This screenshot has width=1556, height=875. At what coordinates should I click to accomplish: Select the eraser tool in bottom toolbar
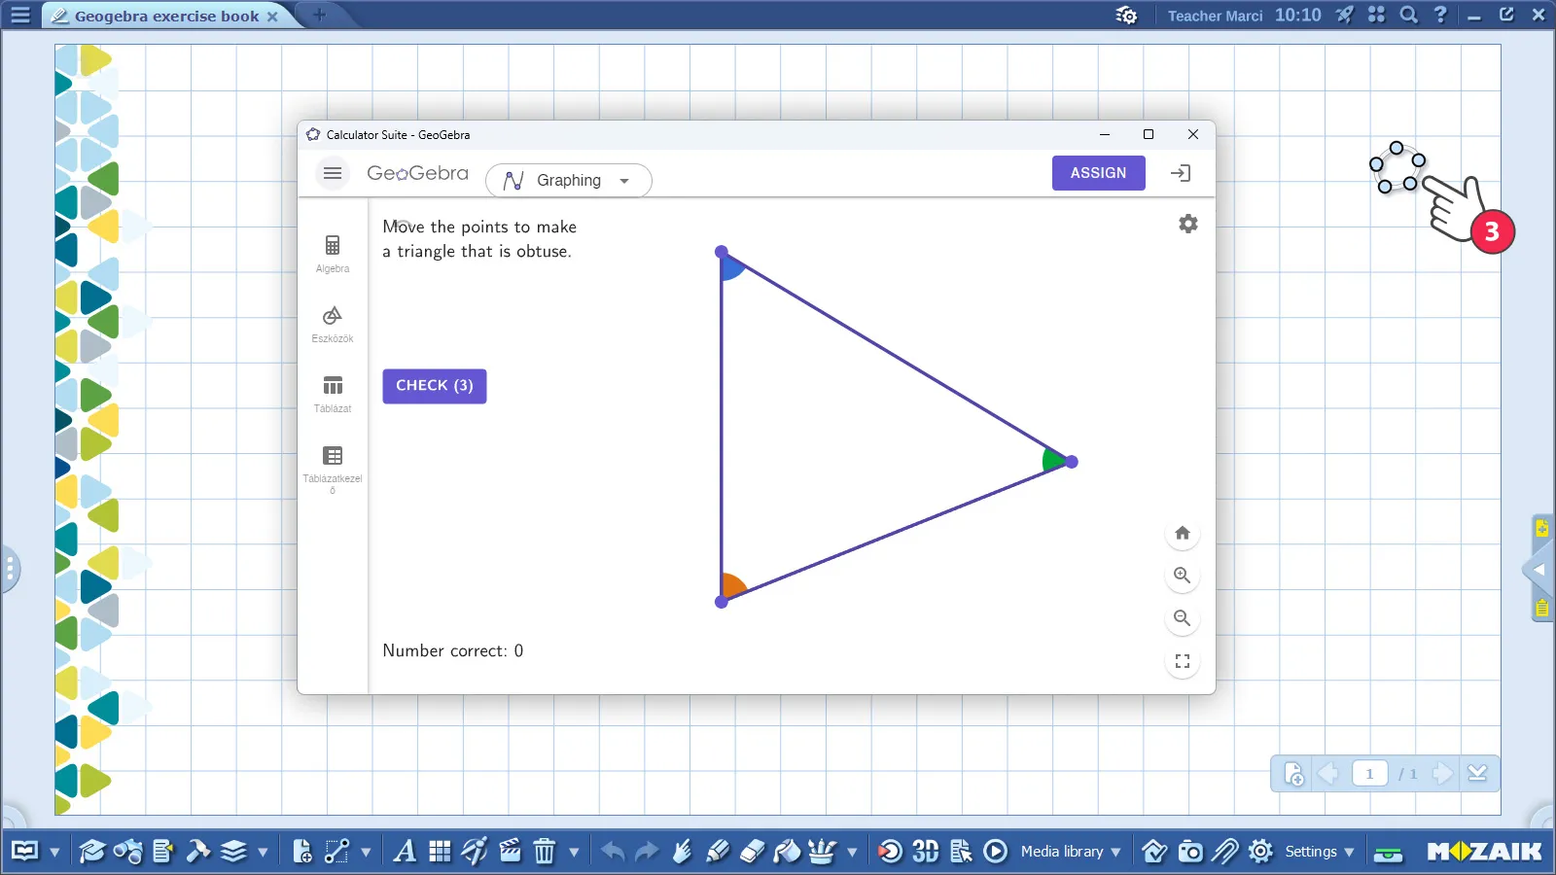click(752, 852)
